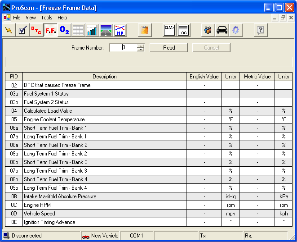Click the question mark help icon
The image size is (297, 242).
(x=261, y=30)
